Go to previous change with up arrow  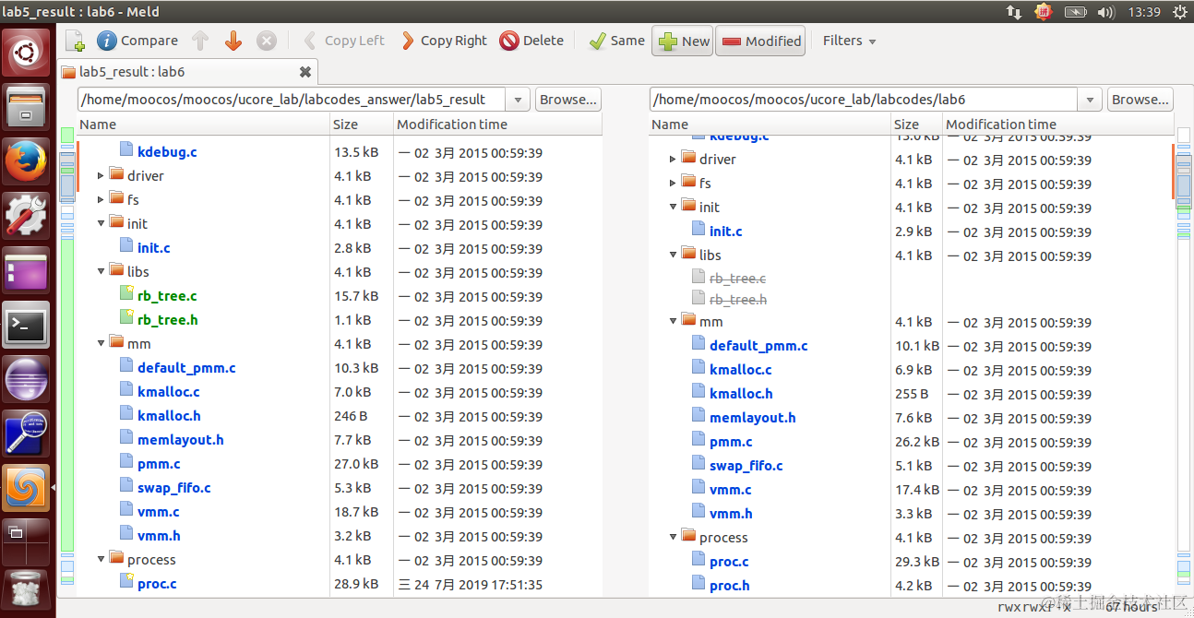click(x=200, y=41)
